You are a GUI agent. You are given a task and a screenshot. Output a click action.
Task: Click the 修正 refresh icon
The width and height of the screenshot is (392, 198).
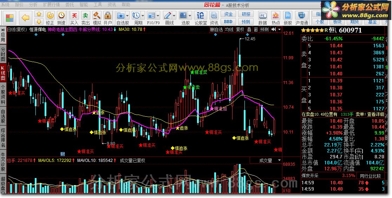[x=50, y=15]
